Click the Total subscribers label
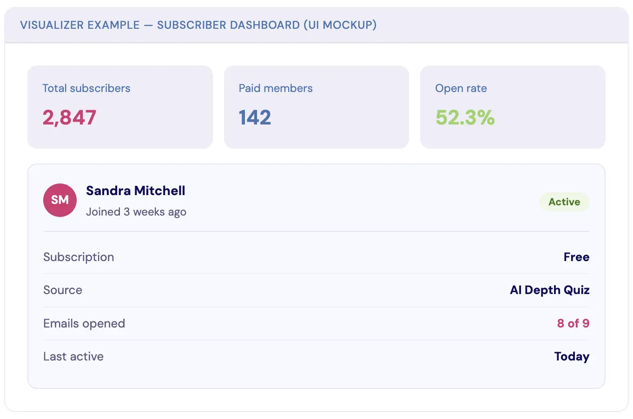This screenshot has width=633, height=419. [x=86, y=88]
